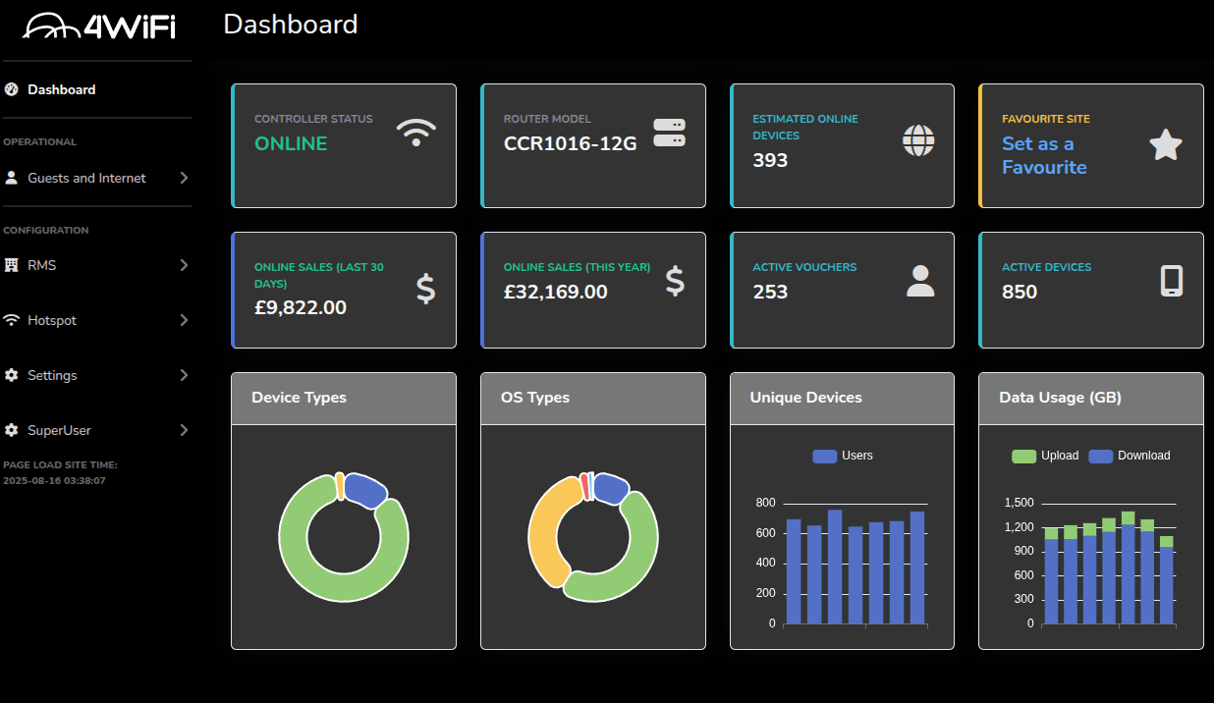Screen dimensions: 1214x703
Task: Click the 4WiFi logo
Action: coord(98,27)
